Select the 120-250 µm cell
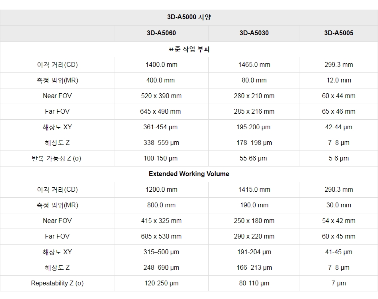The height and width of the screenshot is (299, 378). [161, 283]
